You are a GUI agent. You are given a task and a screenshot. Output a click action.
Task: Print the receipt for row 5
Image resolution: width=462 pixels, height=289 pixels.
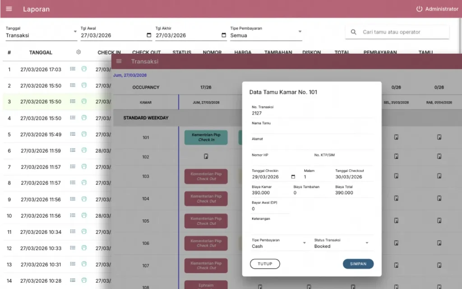(x=84, y=134)
